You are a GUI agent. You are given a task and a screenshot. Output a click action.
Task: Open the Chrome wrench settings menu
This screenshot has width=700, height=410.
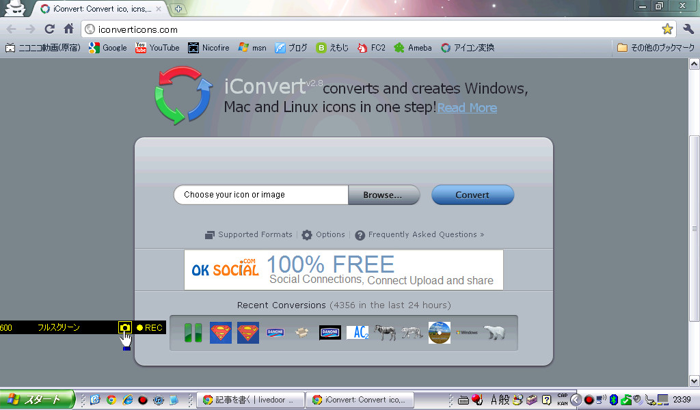pos(688,29)
